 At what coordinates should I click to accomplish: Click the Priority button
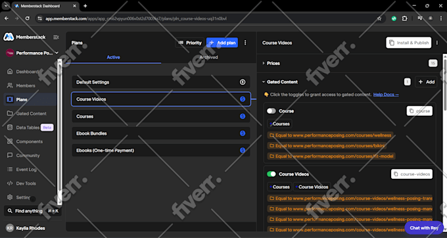click(x=190, y=43)
